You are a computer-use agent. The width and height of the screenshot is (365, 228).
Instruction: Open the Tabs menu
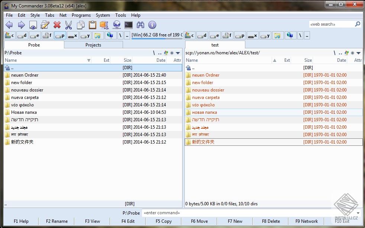coord(49,15)
